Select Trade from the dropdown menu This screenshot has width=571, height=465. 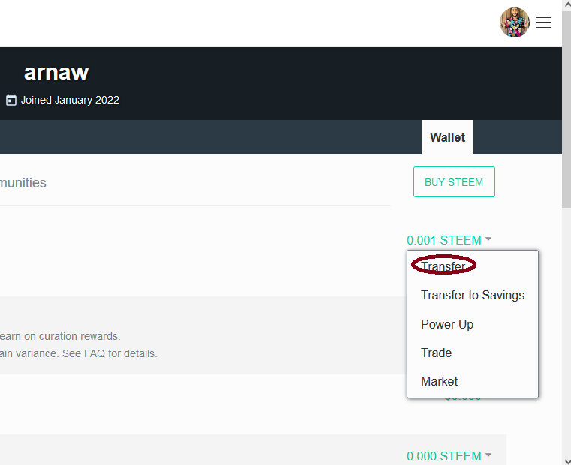pos(436,352)
